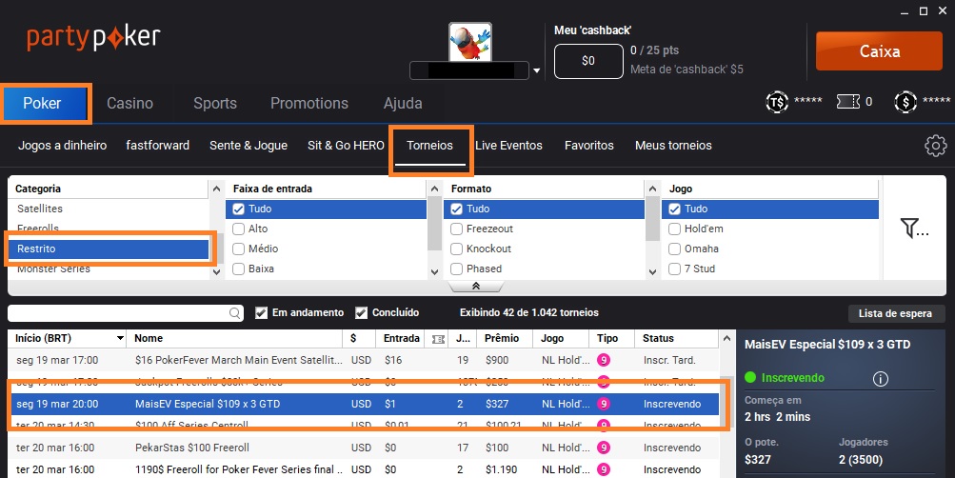This screenshot has width=955, height=478.
Task: Sort by Prêmio column header
Action: click(502, 338)
